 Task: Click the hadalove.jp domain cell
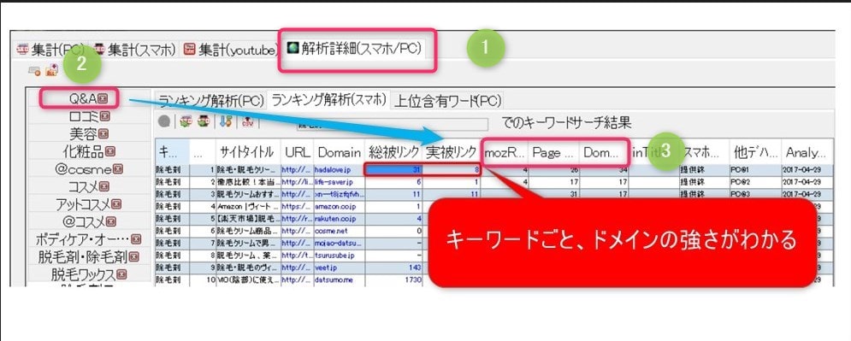coord(340,169)
